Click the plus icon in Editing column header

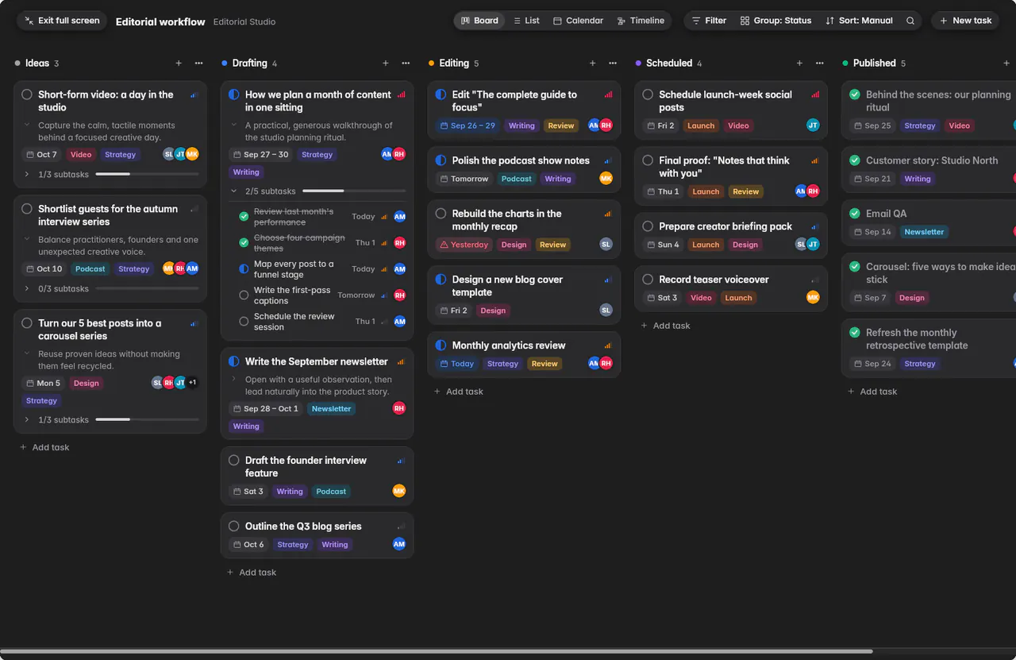(x=592, y=64)
